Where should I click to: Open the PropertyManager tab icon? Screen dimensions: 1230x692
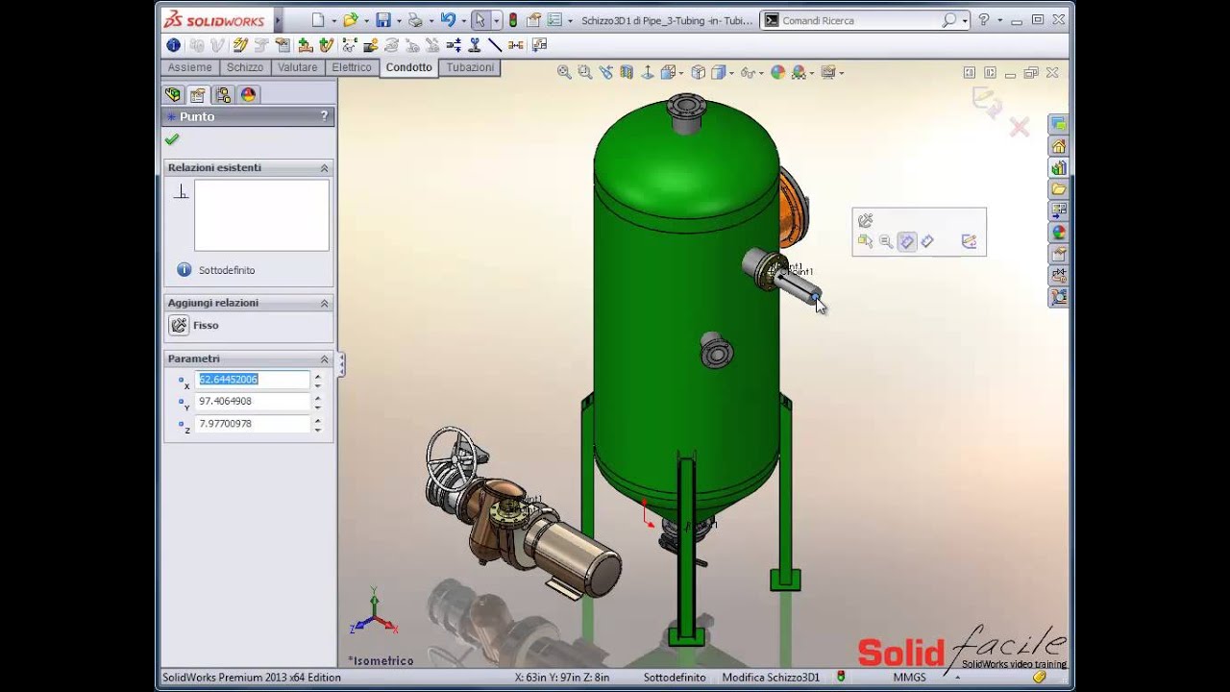(x=198, y=94)
